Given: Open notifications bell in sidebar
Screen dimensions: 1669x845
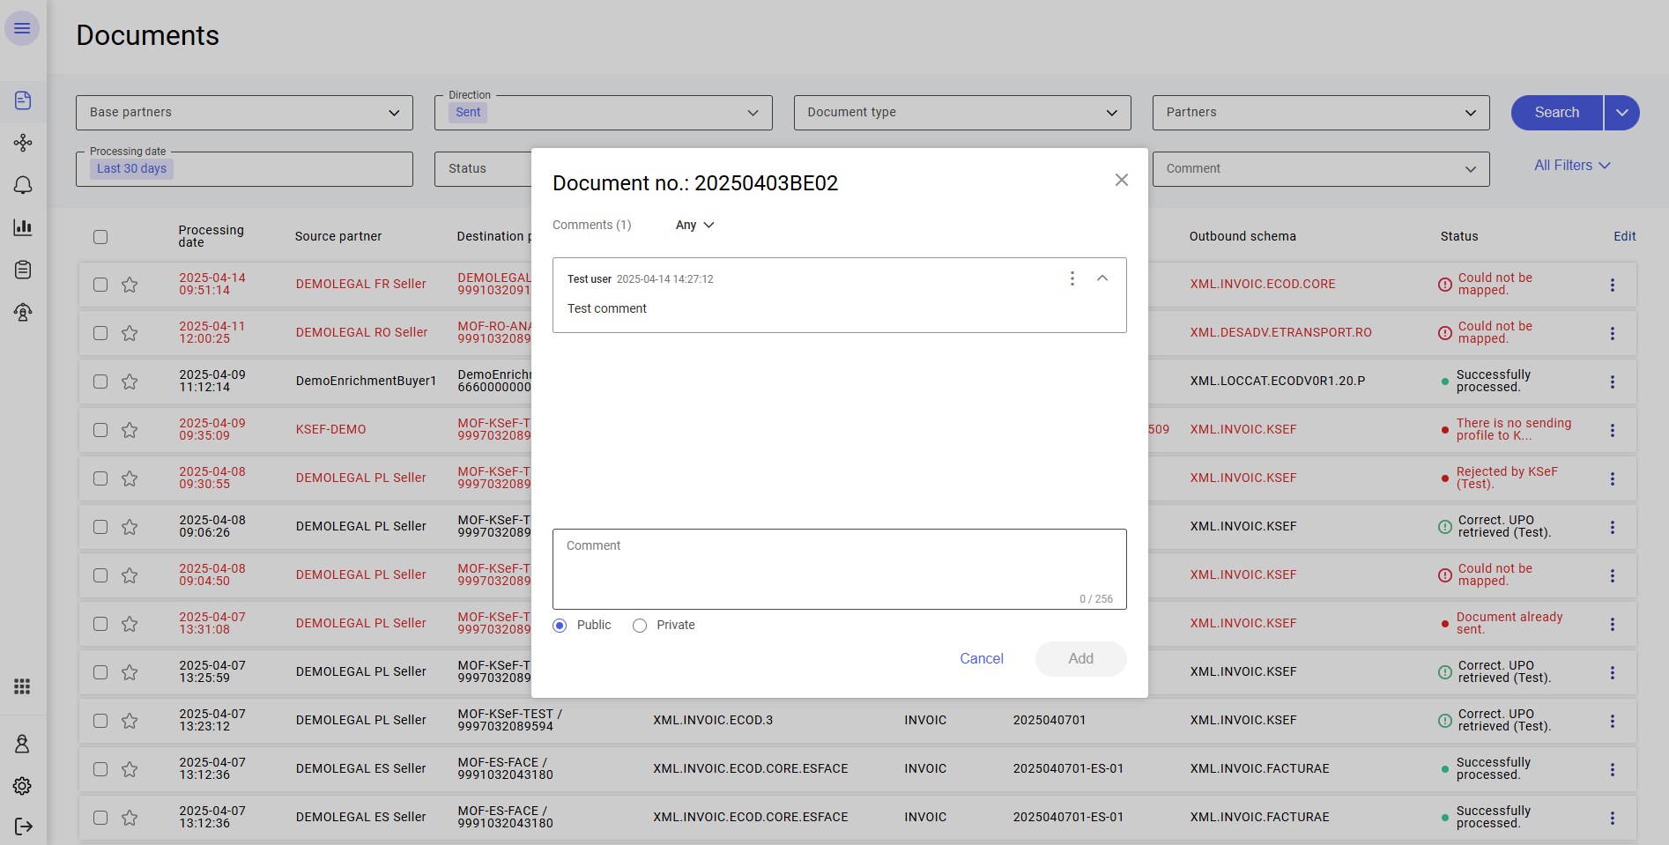Looking at the screenshot, I should coord(23,185).
